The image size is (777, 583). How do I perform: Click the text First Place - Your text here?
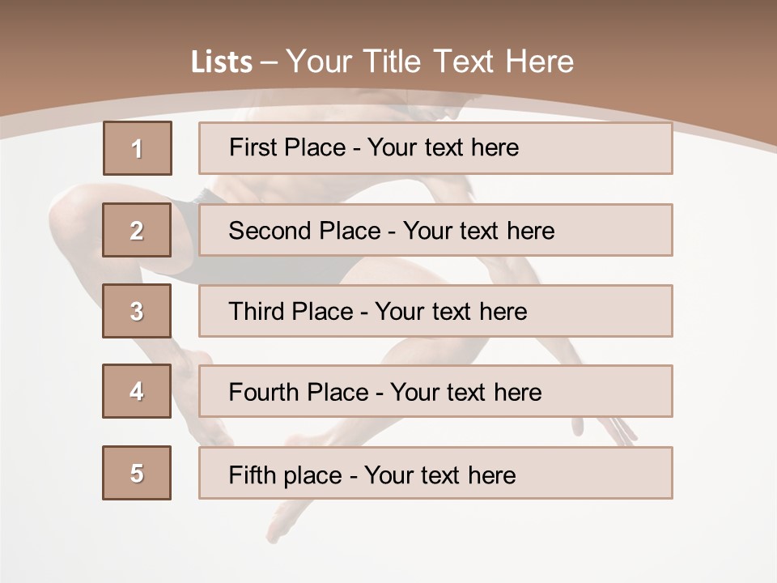[x=374, y=147]
